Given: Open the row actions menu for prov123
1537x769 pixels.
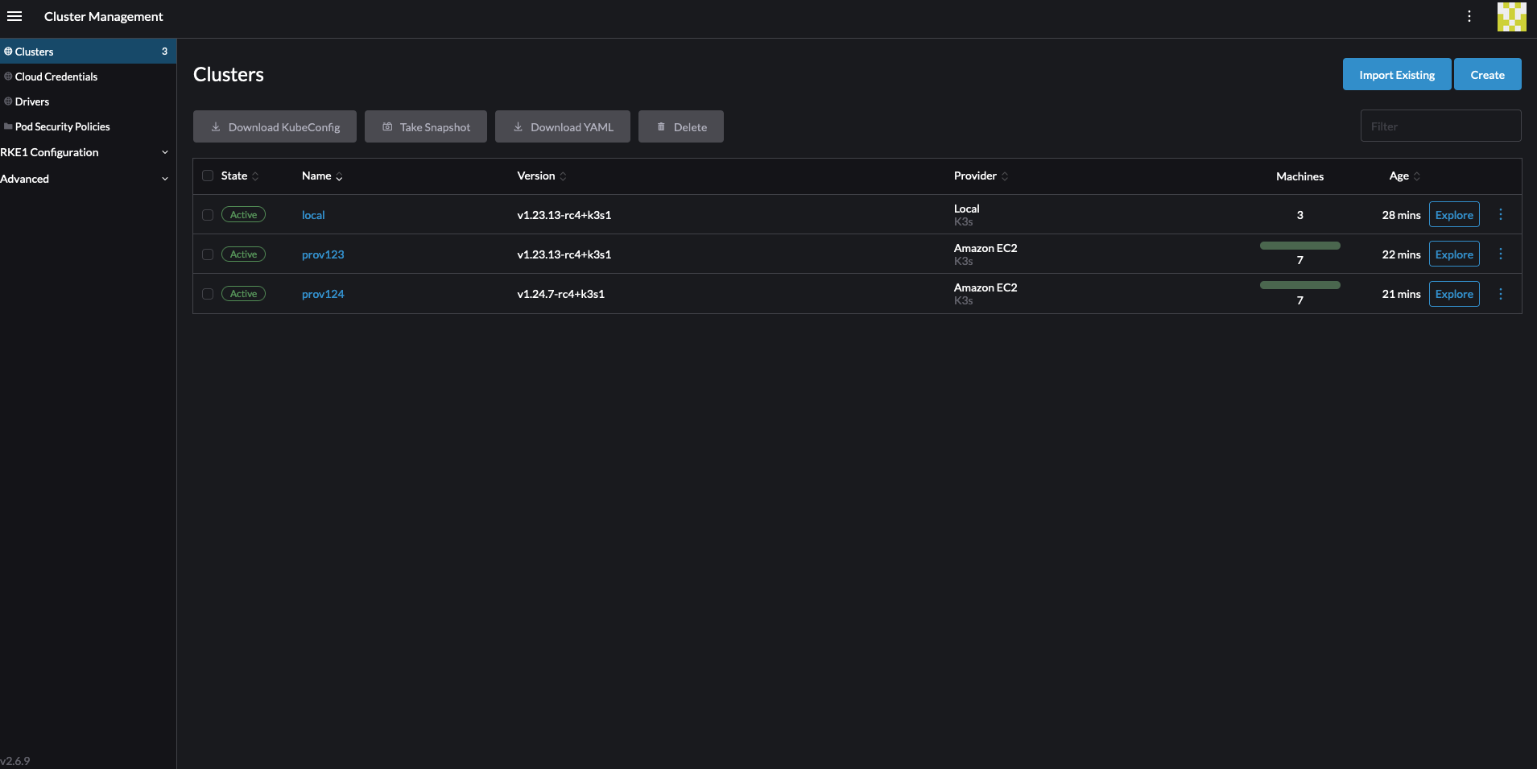Looking at the screenshot, I should pyautogui.click(x=1499, y=254).
